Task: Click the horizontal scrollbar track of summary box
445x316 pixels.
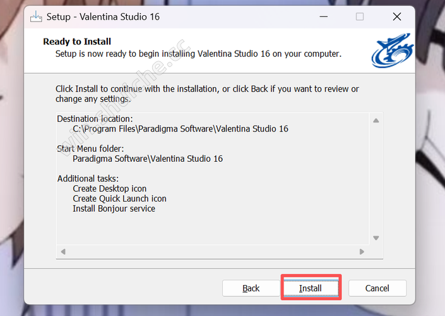Action: [212, 252]
